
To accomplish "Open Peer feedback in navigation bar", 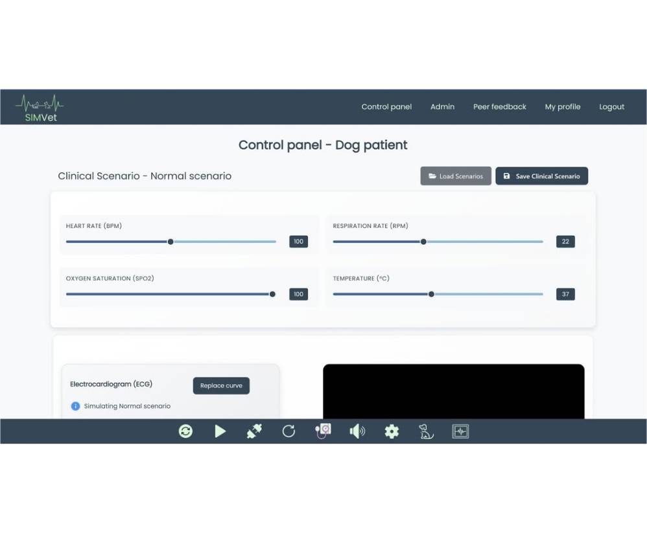I will coord(499,107).
